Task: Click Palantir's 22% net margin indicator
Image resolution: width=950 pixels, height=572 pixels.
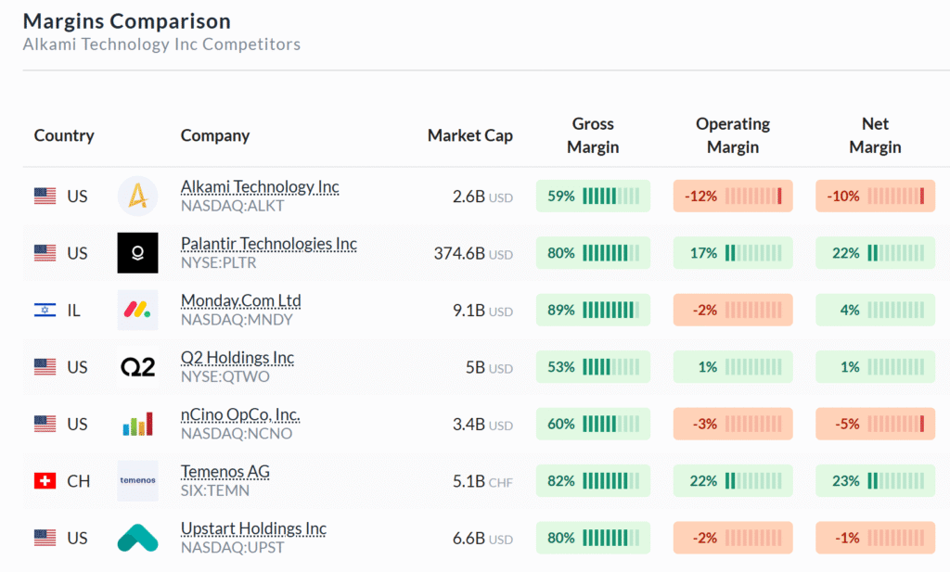Action: (x=875, y=253)
